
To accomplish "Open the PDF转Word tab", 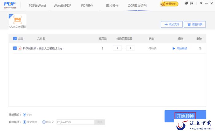I will click(x=37, y=5).
